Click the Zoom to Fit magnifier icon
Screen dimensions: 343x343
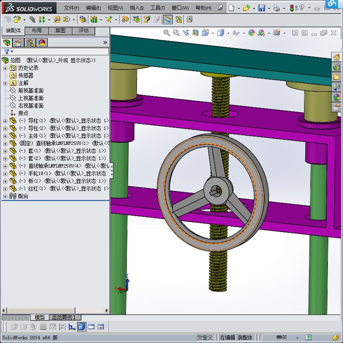click(x=167, y=33)
